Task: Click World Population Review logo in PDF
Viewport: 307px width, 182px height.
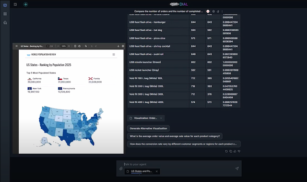Action: tap(41, 54)
